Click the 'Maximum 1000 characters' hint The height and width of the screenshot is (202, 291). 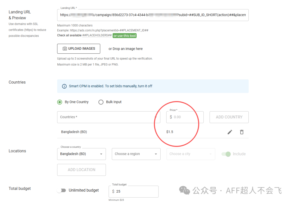click(75, 25)
